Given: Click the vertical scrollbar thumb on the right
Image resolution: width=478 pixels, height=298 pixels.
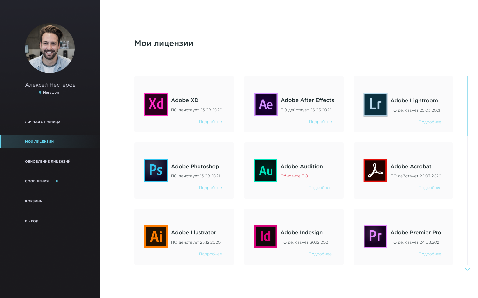Looking at the screenshot, I should [467, 106].
